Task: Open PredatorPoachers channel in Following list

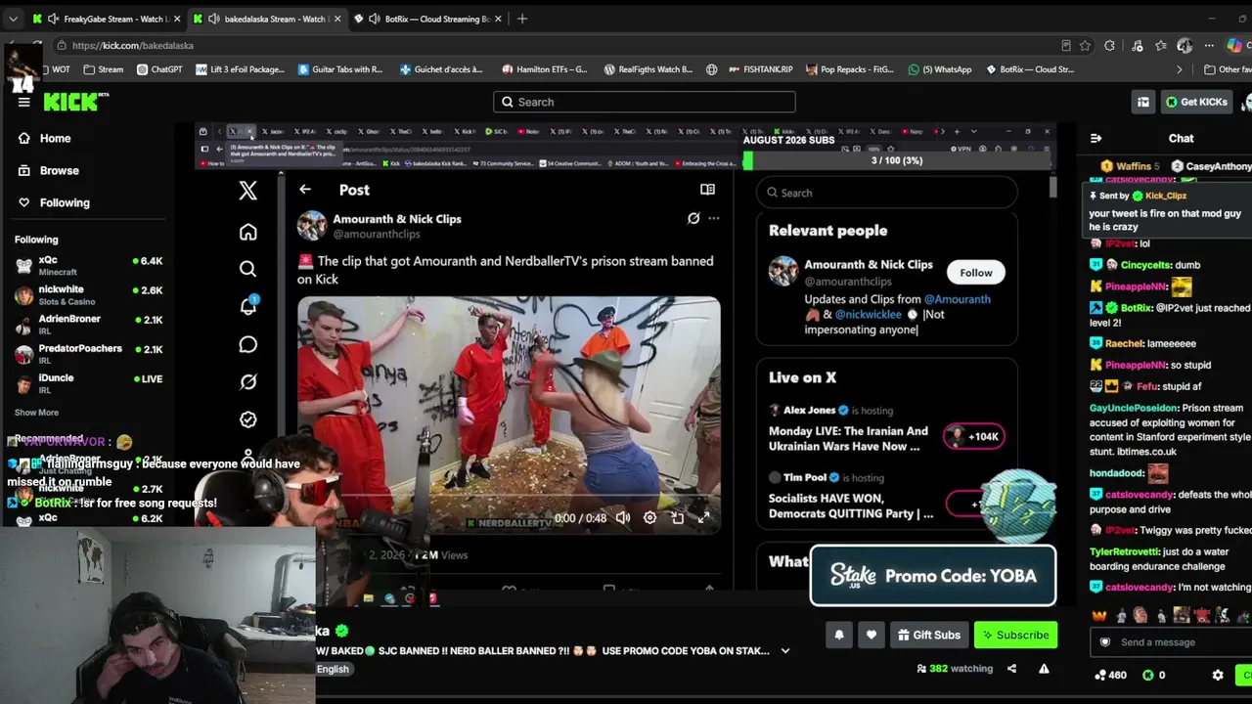Action: tap(88, 354)
